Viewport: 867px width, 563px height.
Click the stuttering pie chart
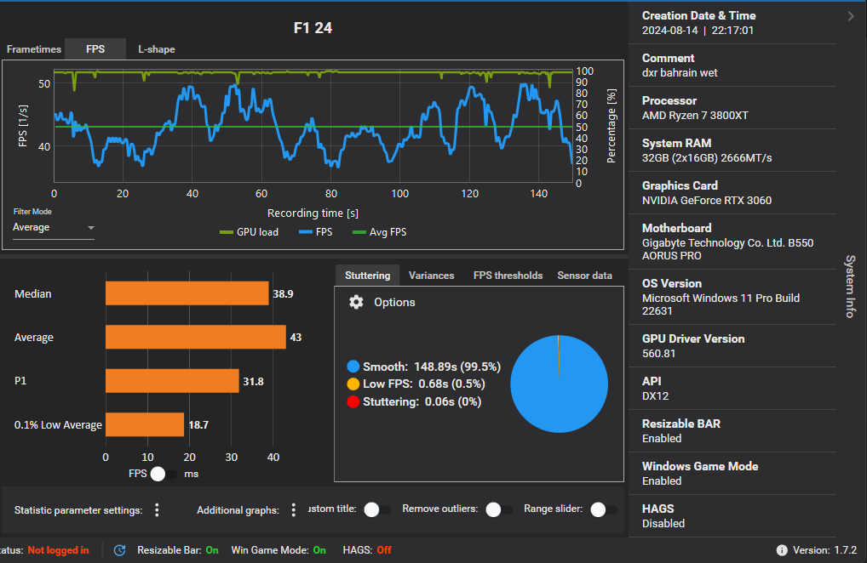[x=559, y=384]
